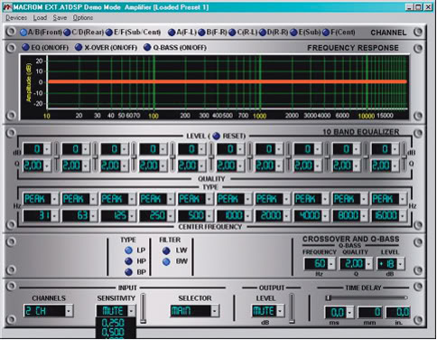This screenshot has width=437, height=340.
Task: Click the time delay mm value field
Action: pyautogui.click(x=370, y=313)
